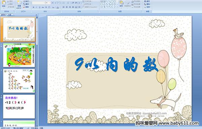
Task: Expand the Select (选择) dropdown in editing group
Action: point(148,7)
